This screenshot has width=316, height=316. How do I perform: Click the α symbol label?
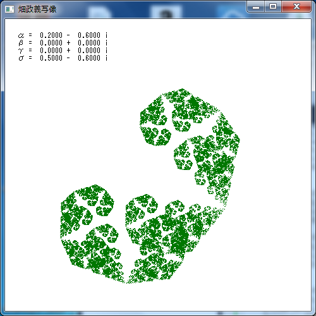[21, 35]
